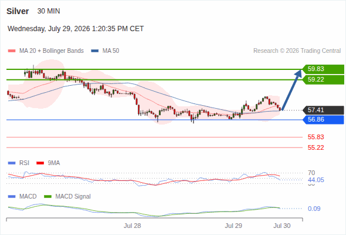Image resolution: width=346 pixels, height=235 pixels.
Task: Select the 30 MIN timeframe label
Action: coord(49,11)
